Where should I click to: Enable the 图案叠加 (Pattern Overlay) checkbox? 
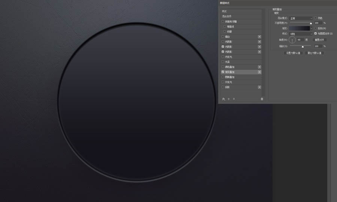[223, 77]
